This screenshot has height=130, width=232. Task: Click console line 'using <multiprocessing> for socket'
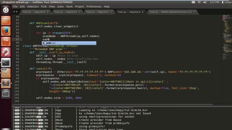pos(74,117)
